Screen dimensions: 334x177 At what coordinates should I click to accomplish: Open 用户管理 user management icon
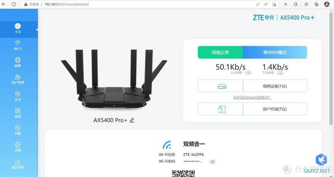tap(18, 79)
